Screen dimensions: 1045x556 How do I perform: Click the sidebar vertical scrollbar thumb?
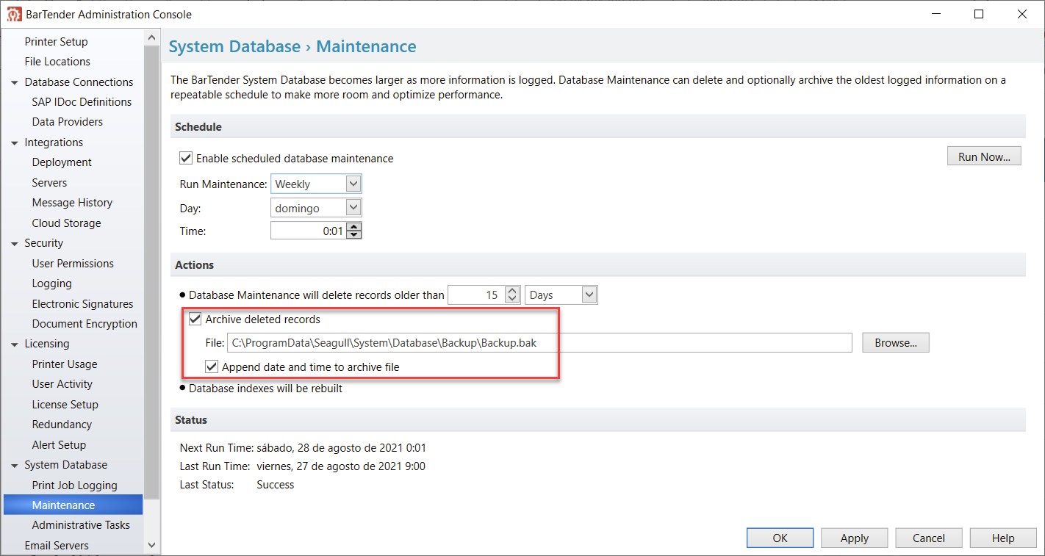[x=152, y=272]
